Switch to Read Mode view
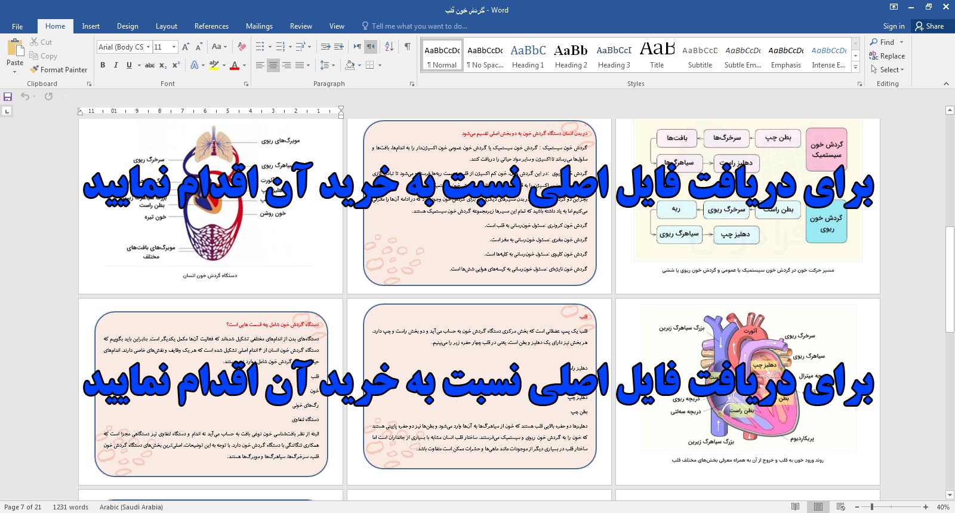This screenshot has height=513, width=955. click(795, 507)
